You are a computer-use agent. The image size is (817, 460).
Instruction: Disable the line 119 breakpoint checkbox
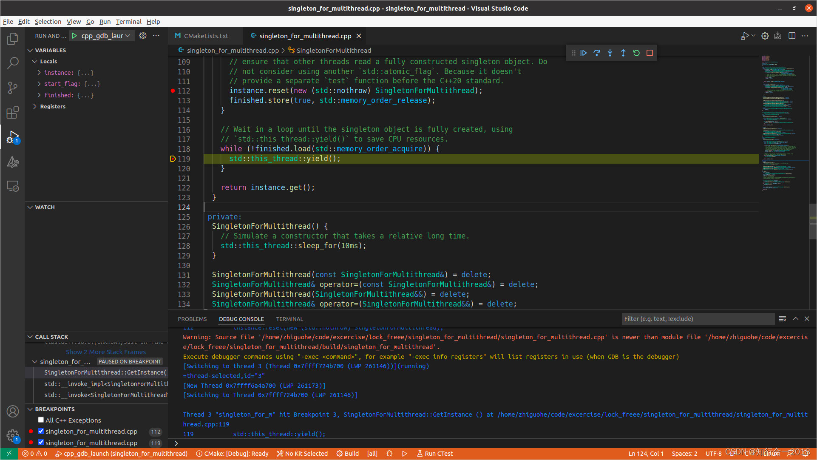coord(41,442)
